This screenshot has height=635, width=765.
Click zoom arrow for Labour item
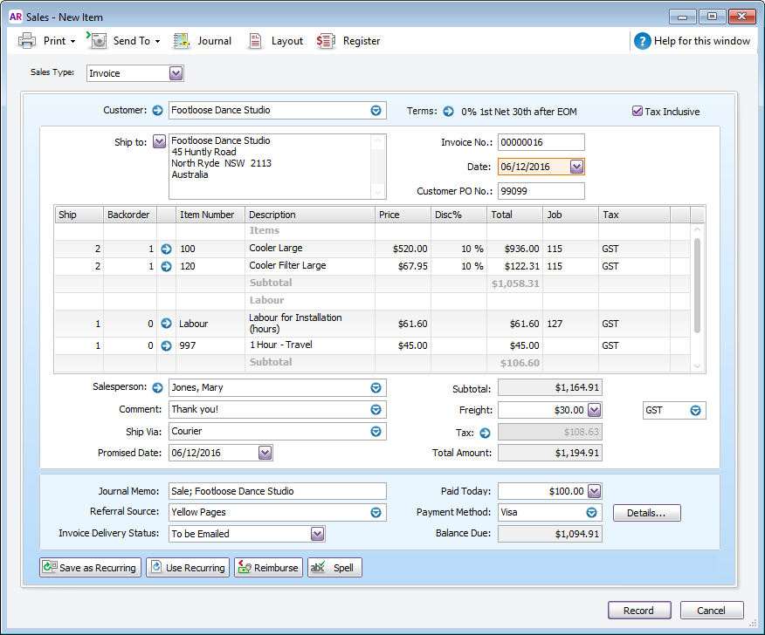[167, 323]
